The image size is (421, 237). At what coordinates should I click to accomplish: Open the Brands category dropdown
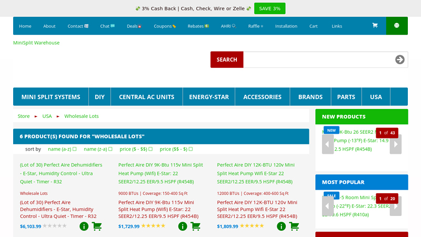(310, 97)
